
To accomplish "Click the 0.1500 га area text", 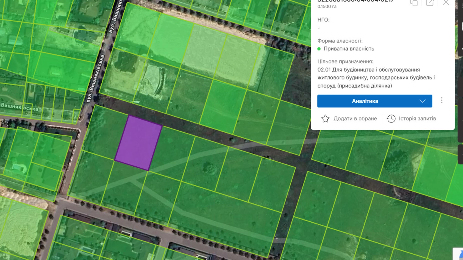I will pos(327,6).
